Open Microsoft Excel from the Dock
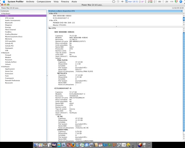 (110, 145)
